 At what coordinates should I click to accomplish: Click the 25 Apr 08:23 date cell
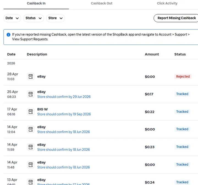pos(13,94)
